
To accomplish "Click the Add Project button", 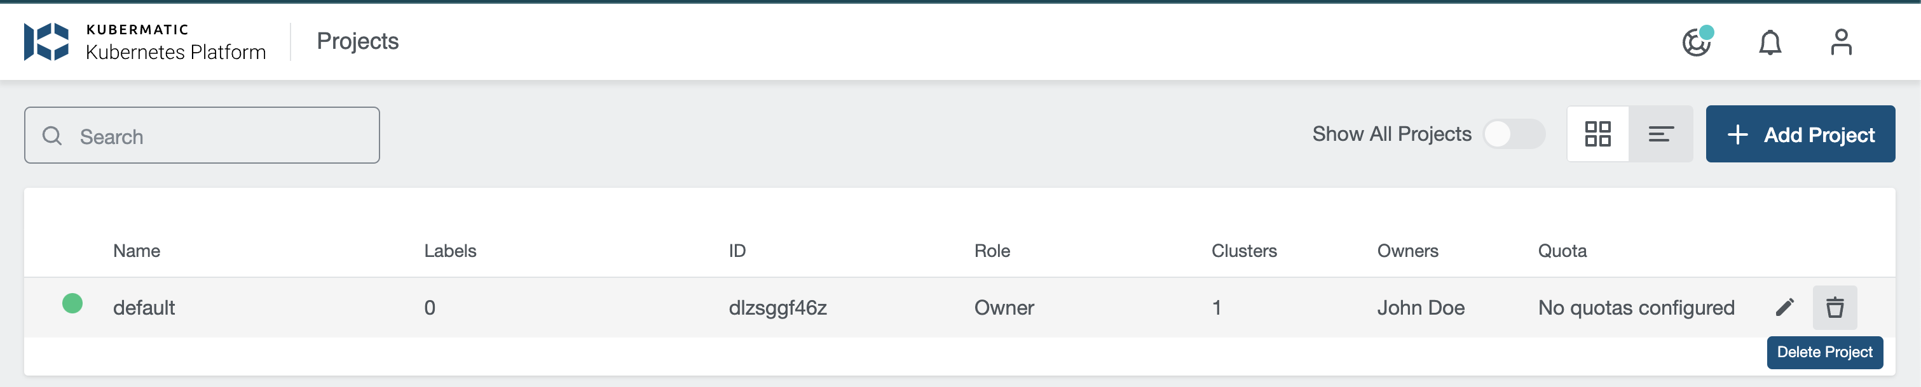I will coord(1800,134).
